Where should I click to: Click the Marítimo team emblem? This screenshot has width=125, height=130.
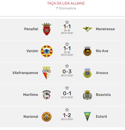(x=47, y=95)
